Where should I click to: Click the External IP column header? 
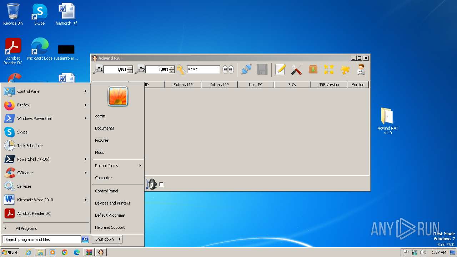(x=183, y=85)
